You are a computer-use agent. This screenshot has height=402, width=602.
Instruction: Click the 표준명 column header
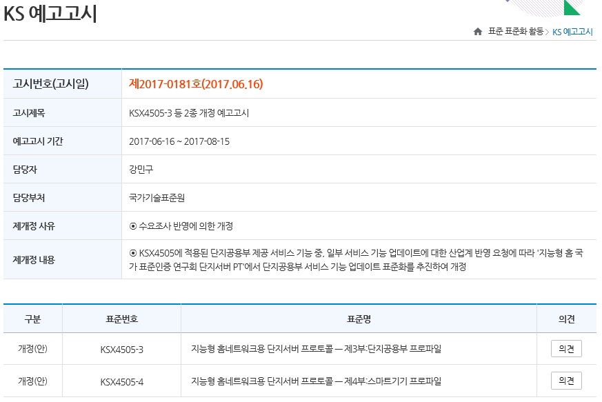pyautogui.click(x=359, y=317)
